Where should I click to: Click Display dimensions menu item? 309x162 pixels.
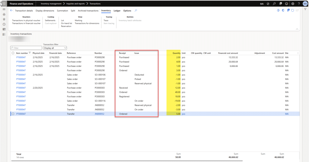(45, 11)
